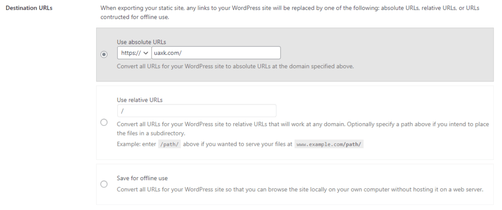The image size is (502, 210).
Task: Click the "Example: enter" helper text
Action: coord(136,144)
